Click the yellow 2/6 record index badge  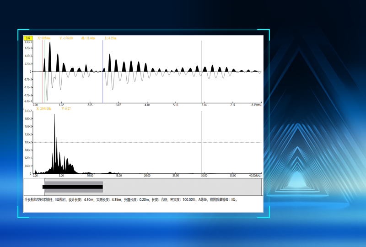tap(28, 38)
